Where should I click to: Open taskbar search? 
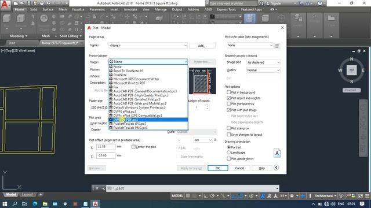pyautogui.click(x=14, y=204)
